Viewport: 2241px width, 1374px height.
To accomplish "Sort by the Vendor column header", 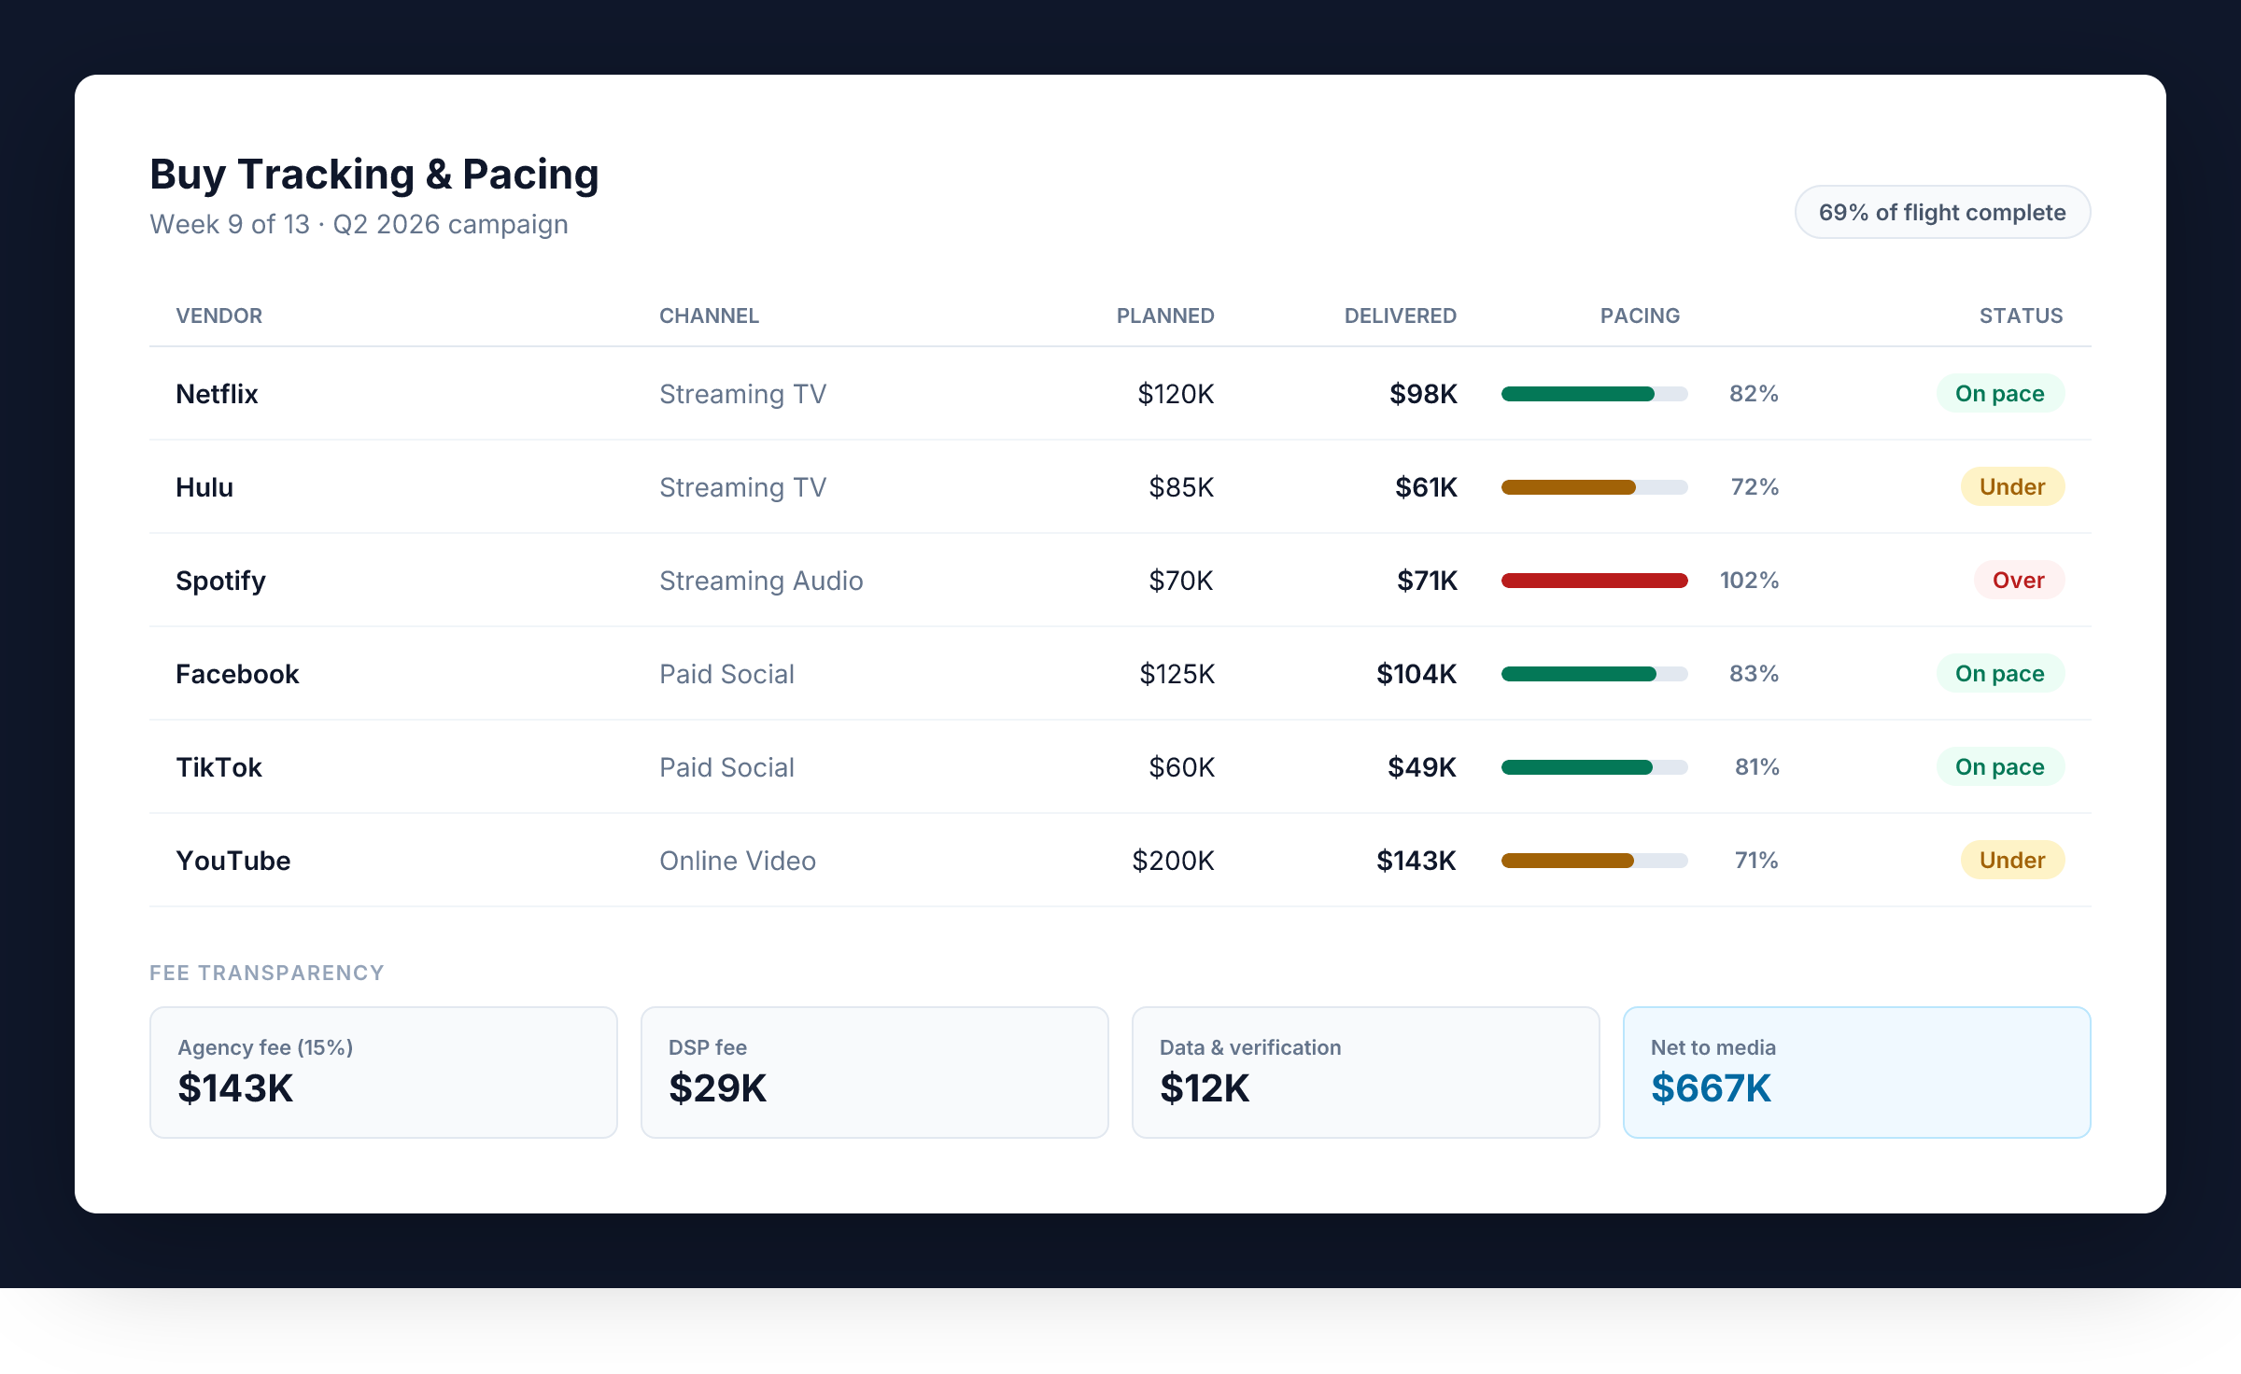I will point(218,316).
